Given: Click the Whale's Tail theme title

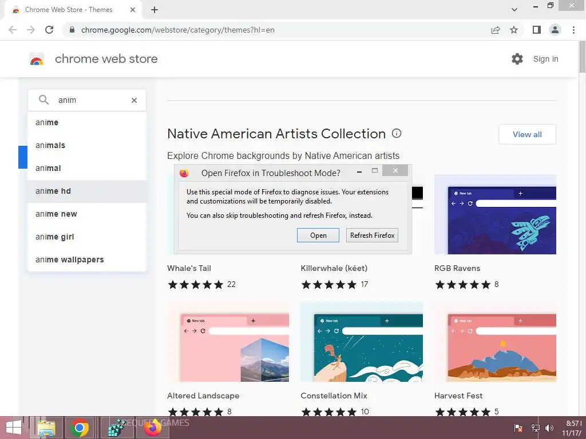Looking at the screenshot, I should tap(189, 268).
